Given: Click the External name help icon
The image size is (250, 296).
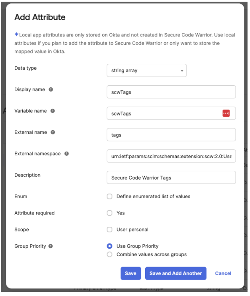Looking at the screenshot, I should [53, 132].
